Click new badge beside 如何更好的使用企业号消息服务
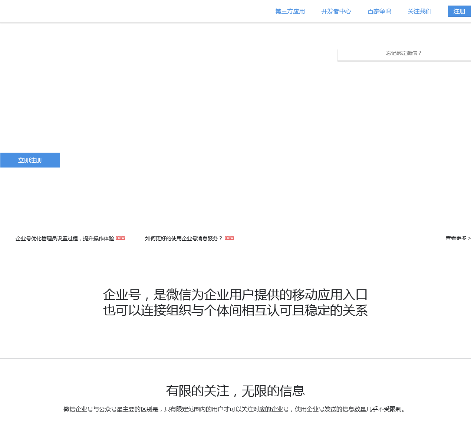This screenshot has width=471, height=429. tap(230, 238)
